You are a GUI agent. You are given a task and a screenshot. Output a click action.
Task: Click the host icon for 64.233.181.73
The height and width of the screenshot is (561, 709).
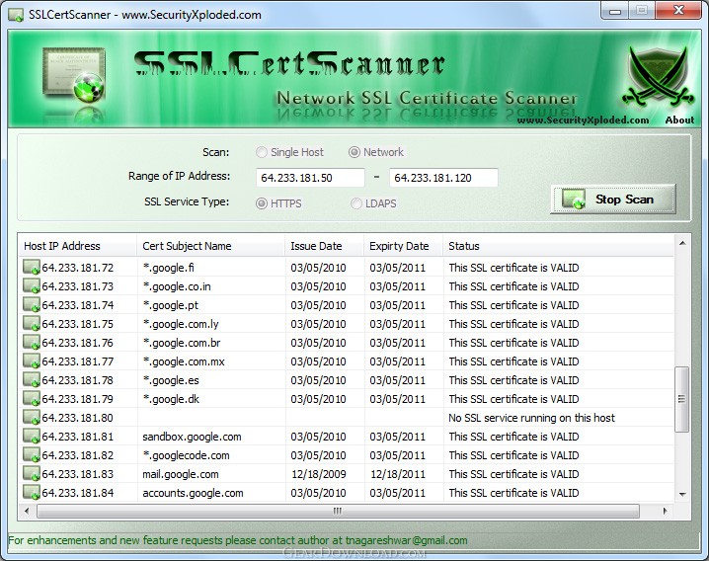click(32, 286)
